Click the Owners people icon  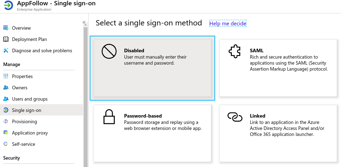(x=6, y=88)
